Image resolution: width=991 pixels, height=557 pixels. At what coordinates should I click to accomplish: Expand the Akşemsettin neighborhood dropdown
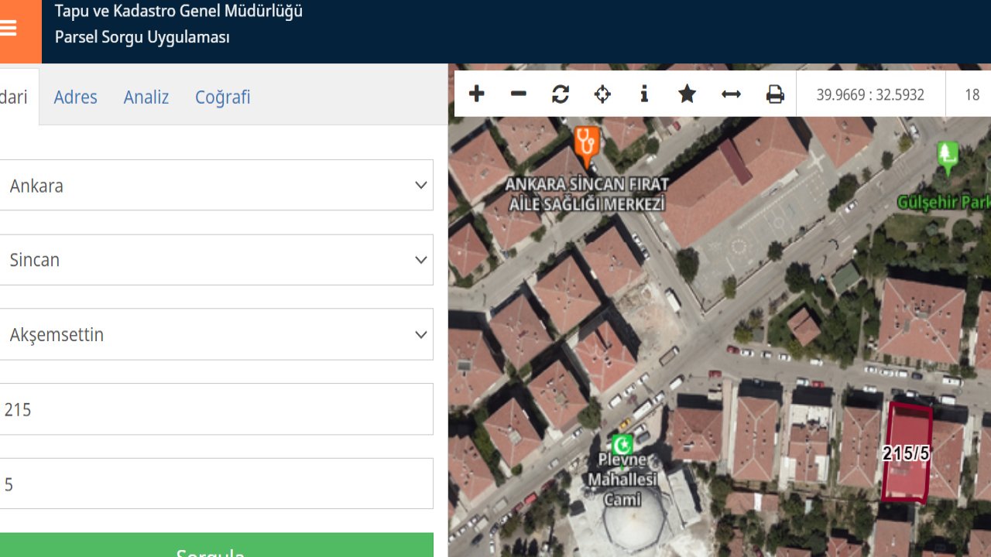216,334
